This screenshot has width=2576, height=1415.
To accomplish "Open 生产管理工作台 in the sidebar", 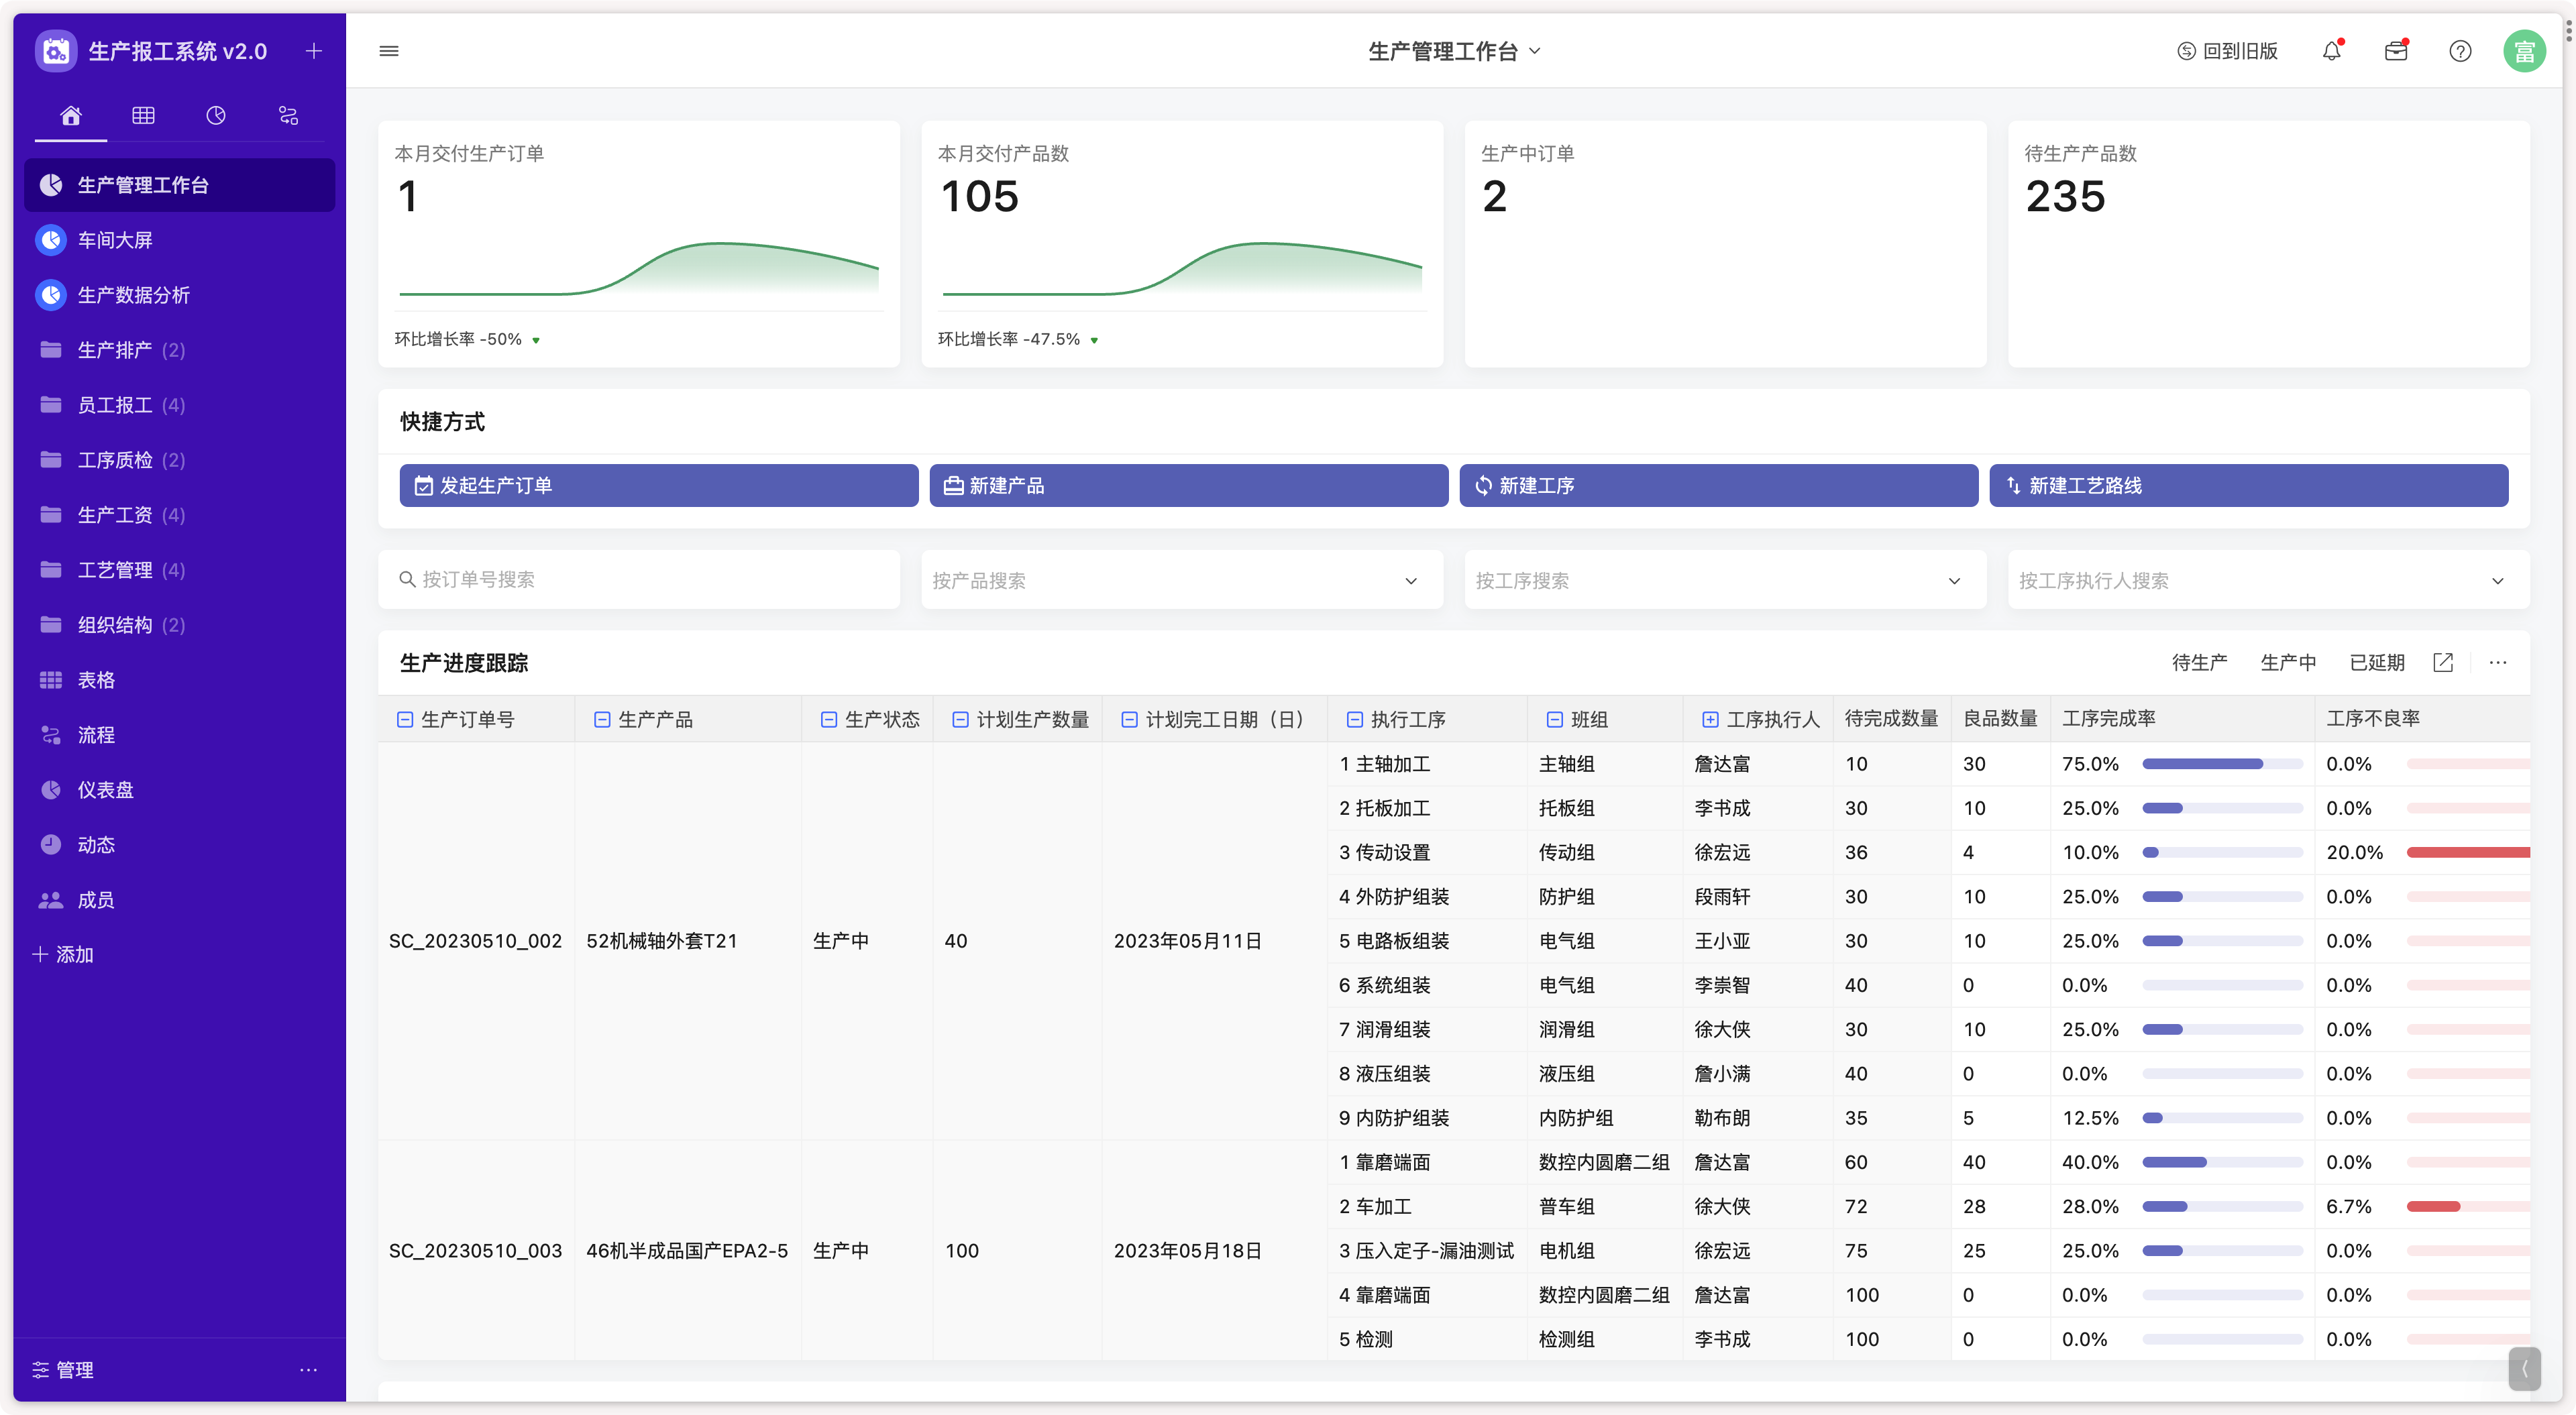I will pos(179,185).
